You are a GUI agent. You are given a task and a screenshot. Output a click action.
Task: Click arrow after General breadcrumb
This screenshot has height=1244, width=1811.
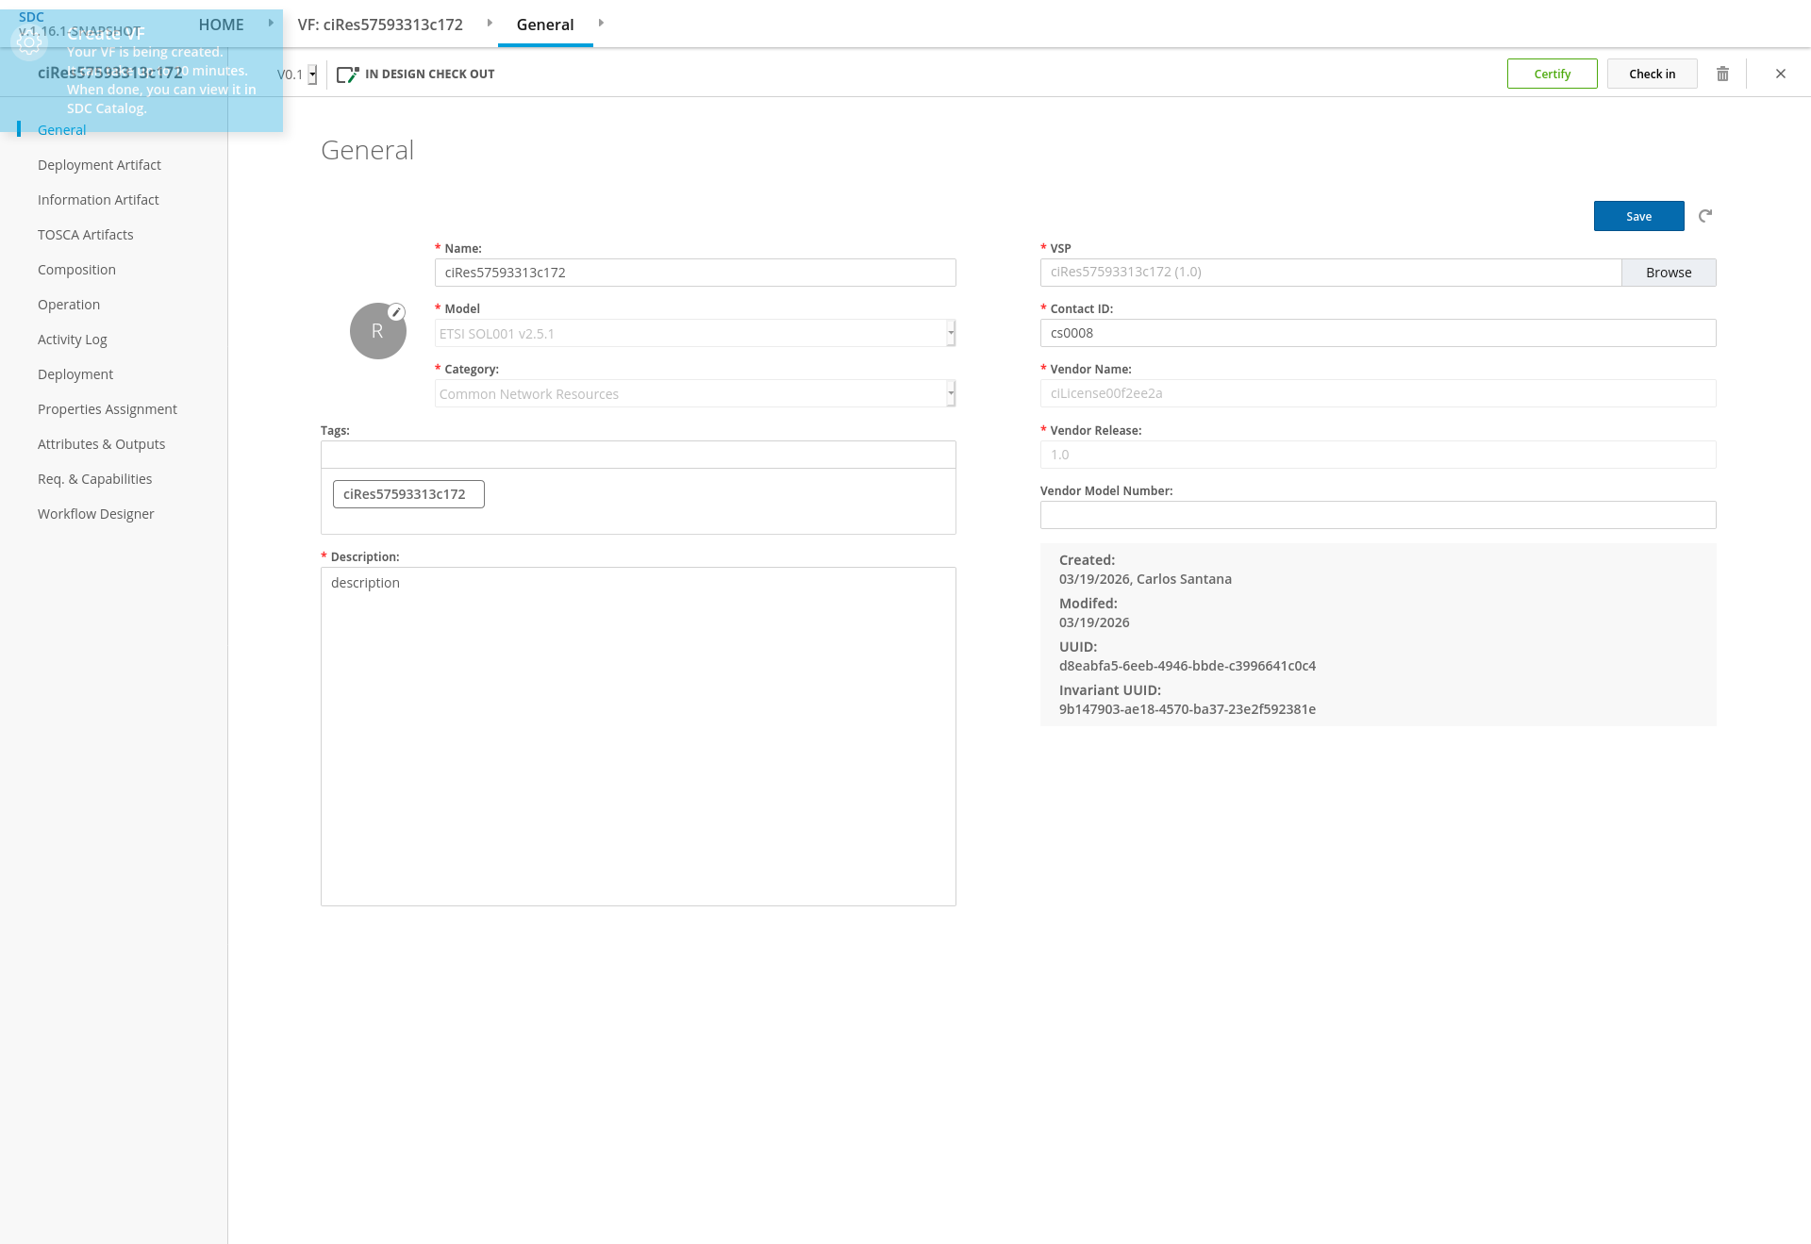[601, 24]
